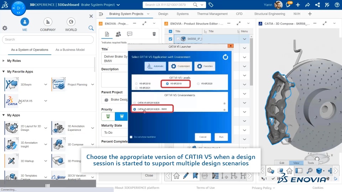Select the V5-6R2021 radio button
This screenshot has height=192, width=342.
[136, 88]
